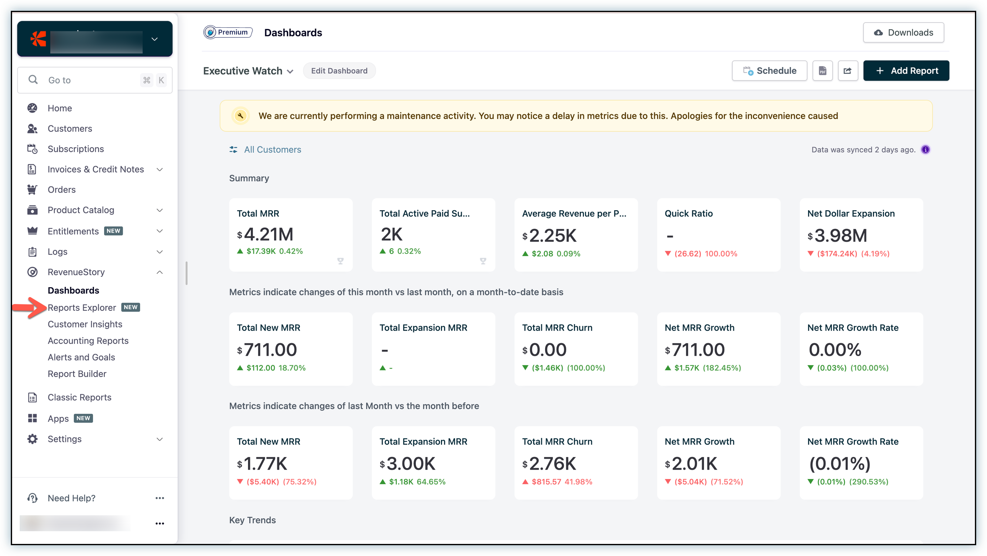Click the RevenueStory target icon
This screenshot has width=987, height=556.
[32, 272]
